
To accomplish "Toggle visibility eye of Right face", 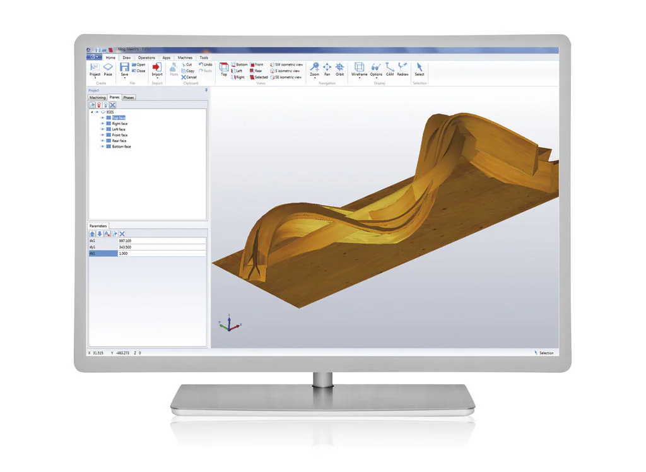I will point(102,124).
